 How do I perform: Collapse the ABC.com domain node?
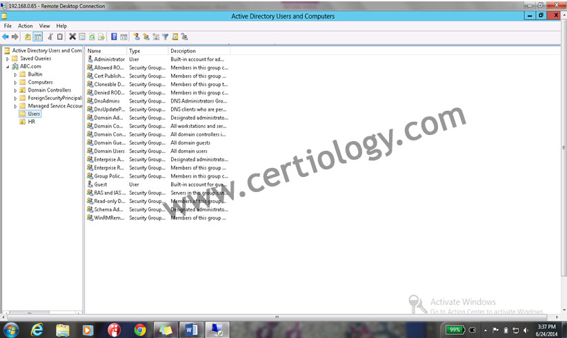point(7,67)
